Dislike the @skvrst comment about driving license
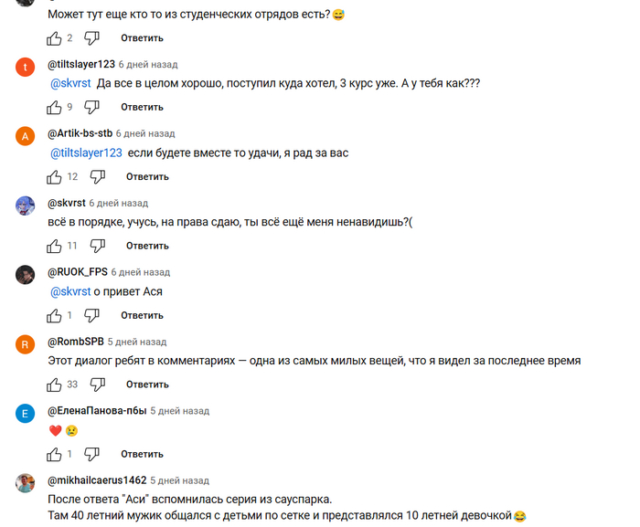This screenshot has height=527, width=640. pyautogui.click(x=97, y=246)
